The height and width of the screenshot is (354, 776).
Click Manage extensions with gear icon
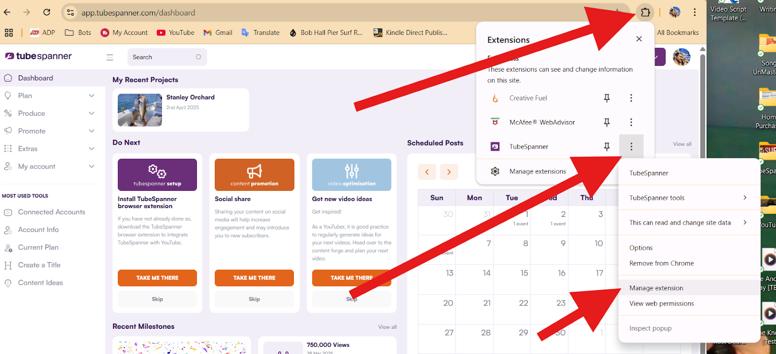(529, 171)
